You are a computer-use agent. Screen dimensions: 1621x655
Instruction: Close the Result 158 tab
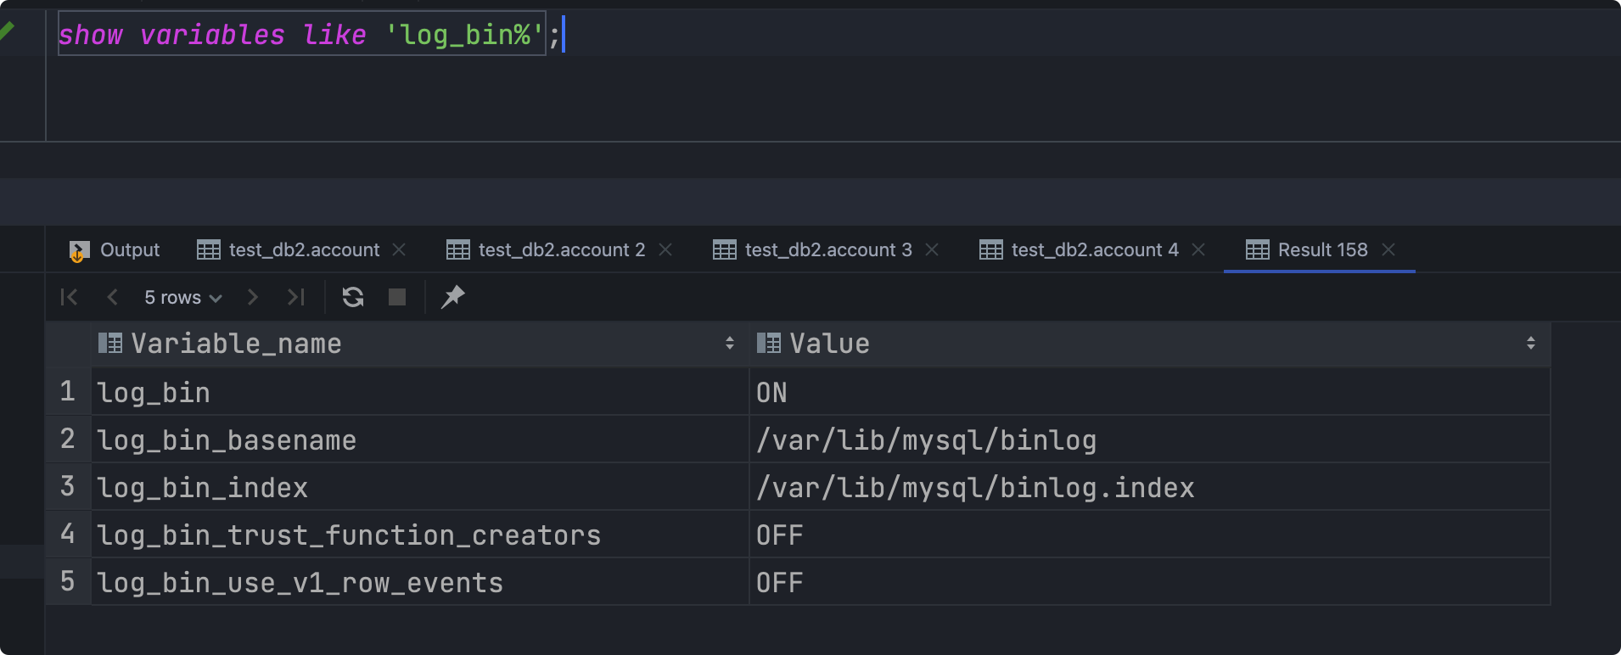coord(1388,249)
